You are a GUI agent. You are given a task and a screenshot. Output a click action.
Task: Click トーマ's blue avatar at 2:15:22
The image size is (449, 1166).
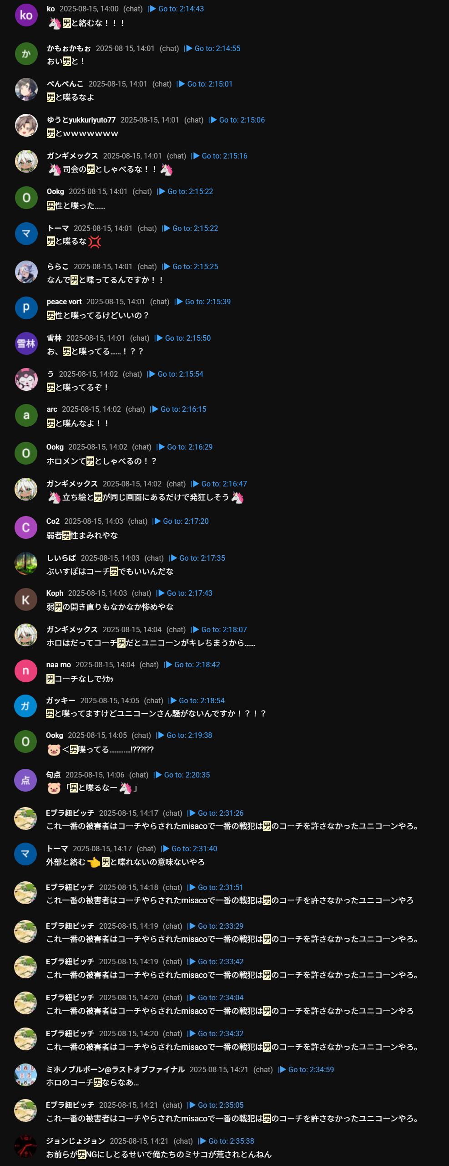(26, 234)
